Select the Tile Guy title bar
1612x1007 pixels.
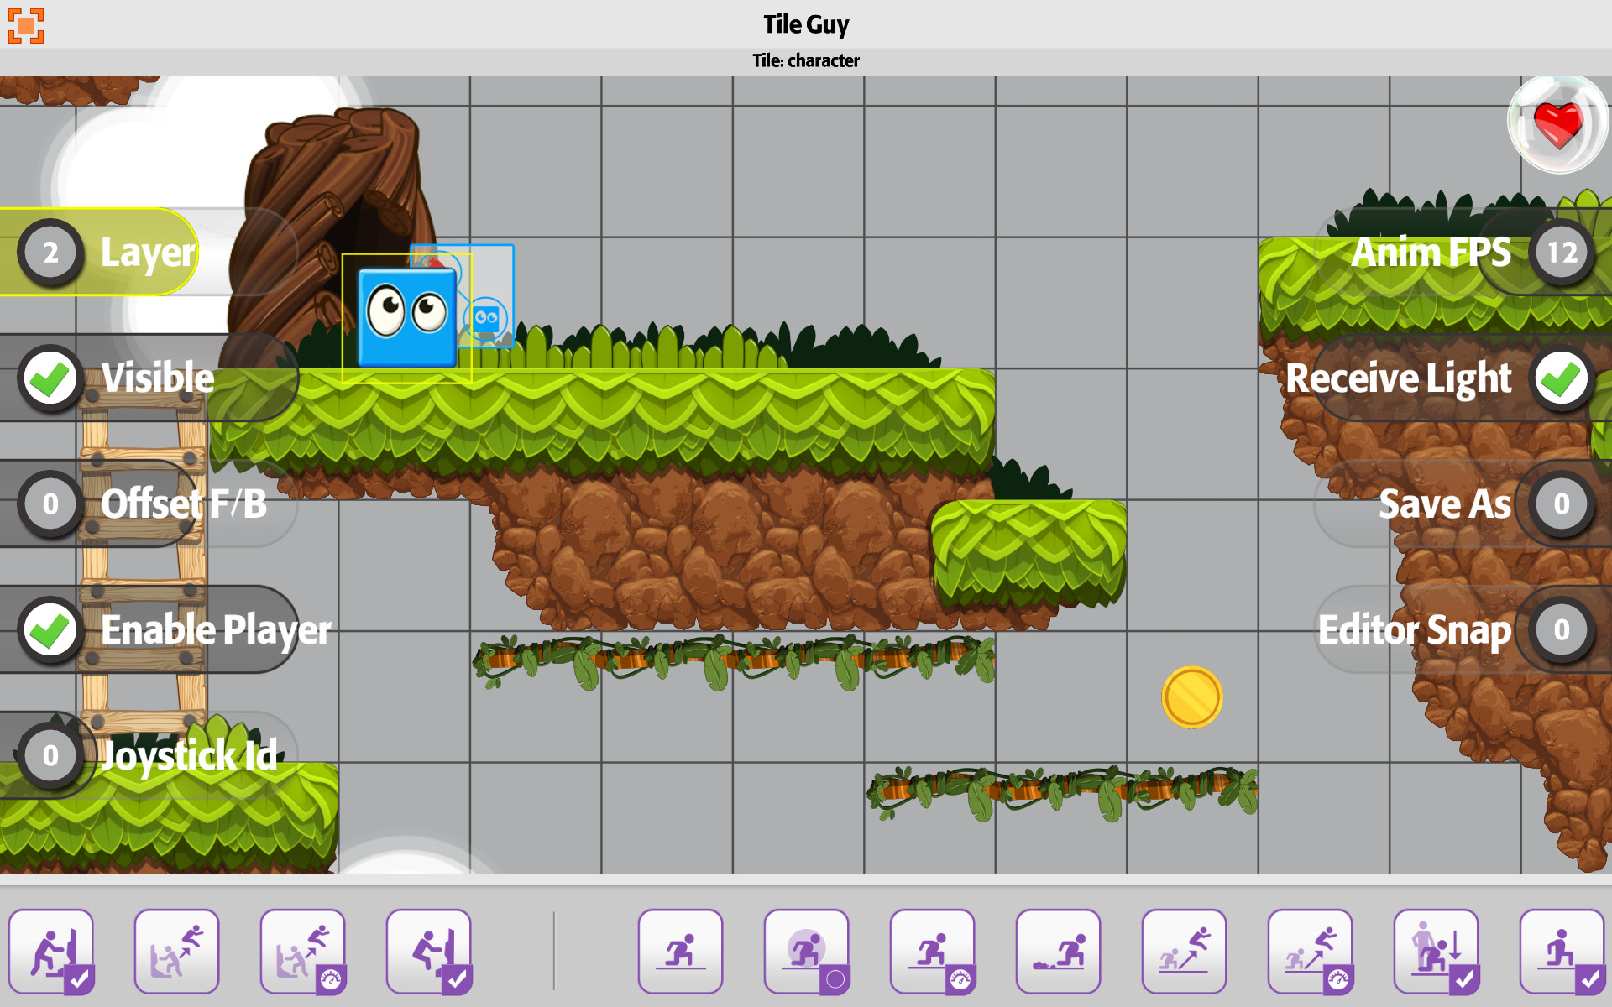click(x=806, y=24)
